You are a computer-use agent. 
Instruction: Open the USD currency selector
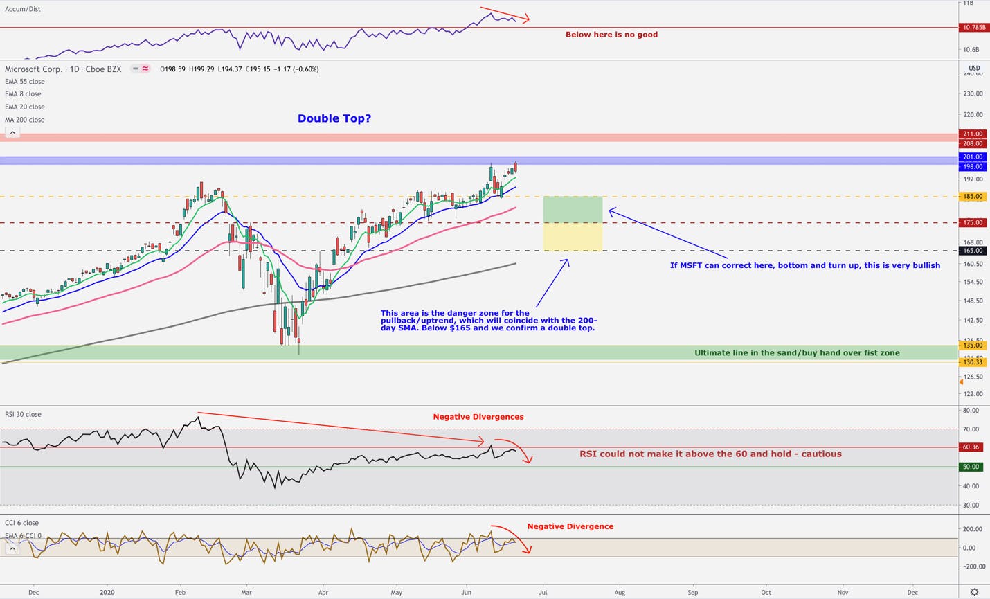974,68
